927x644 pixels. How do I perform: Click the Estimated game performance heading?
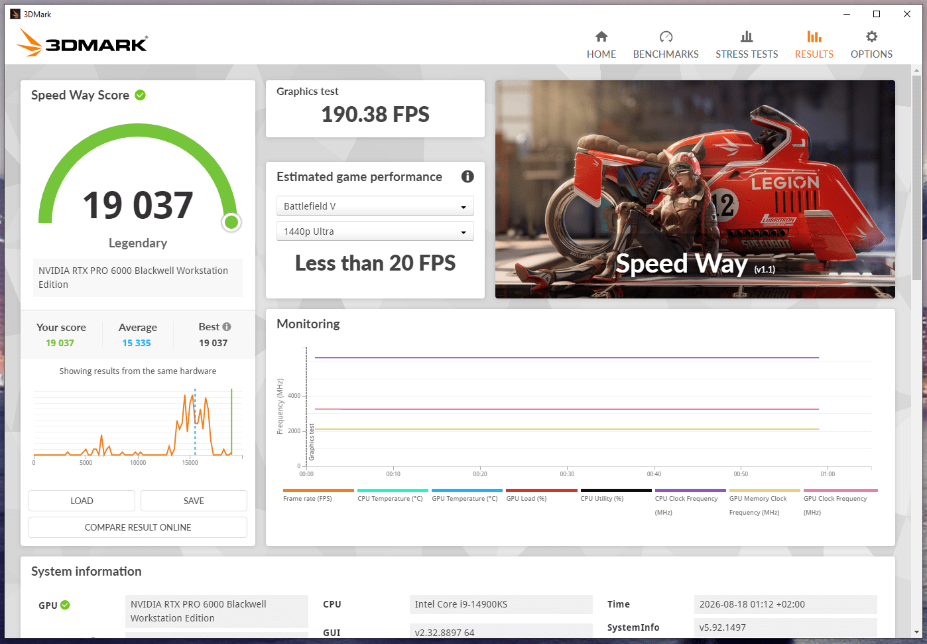[359, 176]
